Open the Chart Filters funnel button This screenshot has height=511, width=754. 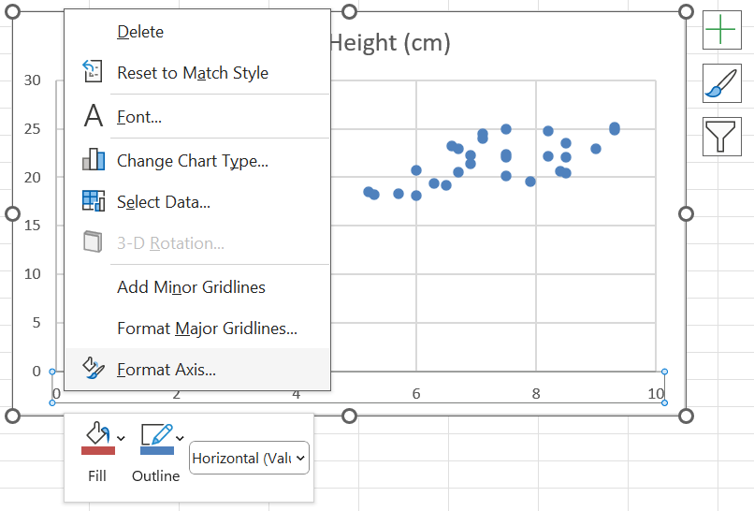pos(720,136)
